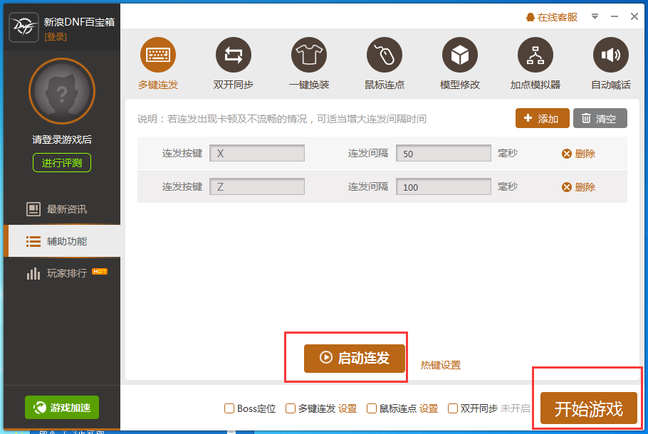Screen dimensions: 648x434
Task: Open the 最新资讯 sidebar item
Action: tap(62, 209)
